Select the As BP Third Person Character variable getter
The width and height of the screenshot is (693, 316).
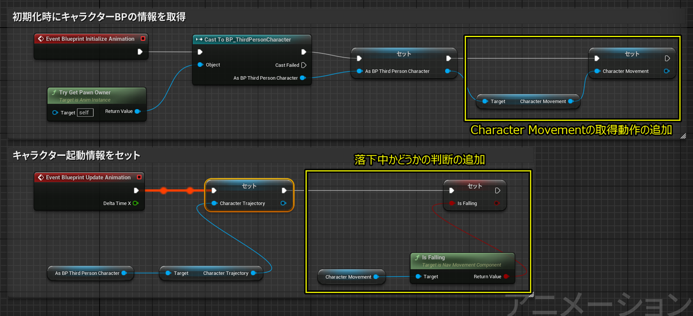coord(90,273)
